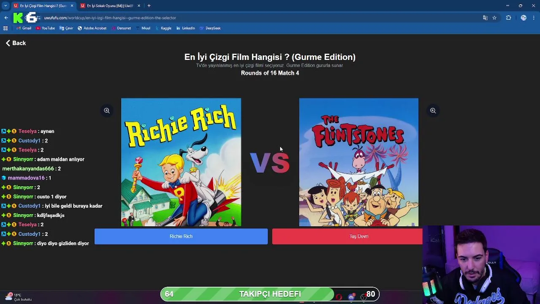Screen dimensions: 540x304
Task: Open the browser profile avatar
Action: tap(524, 18)
